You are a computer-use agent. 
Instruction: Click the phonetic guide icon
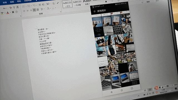(x=14, y=7)
